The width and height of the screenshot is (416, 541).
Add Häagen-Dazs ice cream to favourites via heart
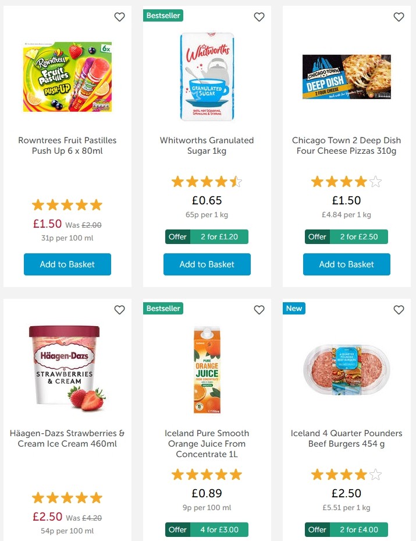(119, 310)
